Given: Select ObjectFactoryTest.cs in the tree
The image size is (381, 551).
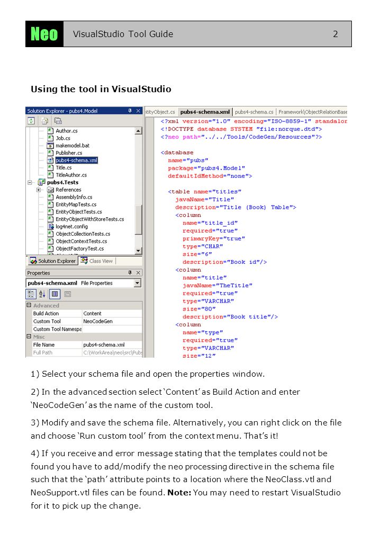Looking at the screenshot, I should coord(79,249).
